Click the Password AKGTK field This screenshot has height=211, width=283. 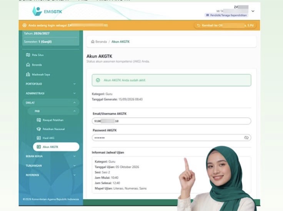171,138
